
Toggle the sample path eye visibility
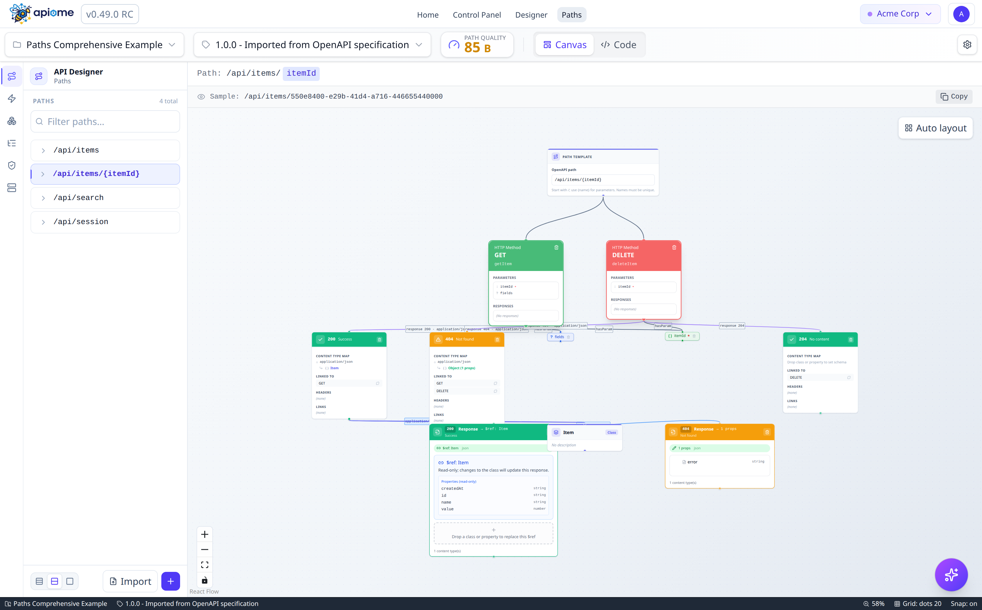201,96
